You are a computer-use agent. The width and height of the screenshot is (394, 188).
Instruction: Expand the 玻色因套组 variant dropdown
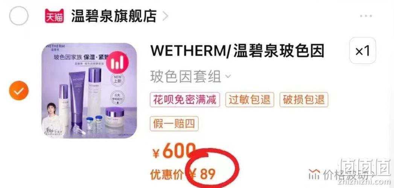click(x=228, y=76)
